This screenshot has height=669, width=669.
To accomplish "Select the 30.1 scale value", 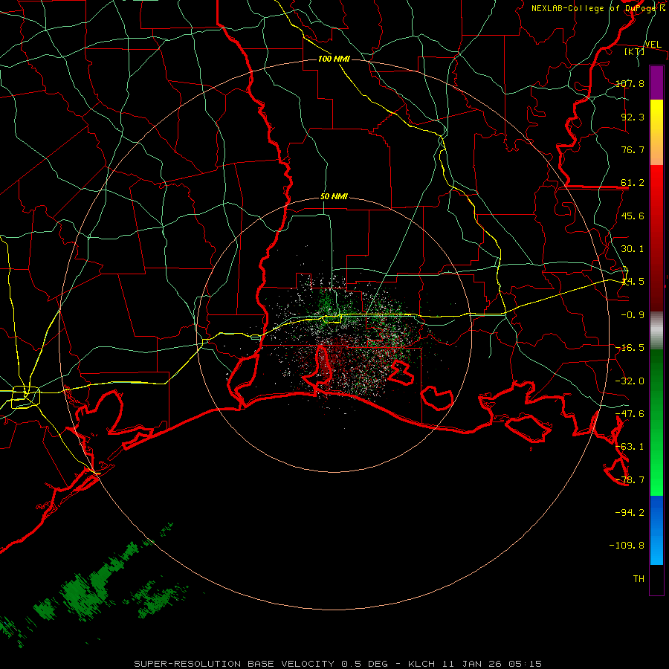I will pos(633,249).
